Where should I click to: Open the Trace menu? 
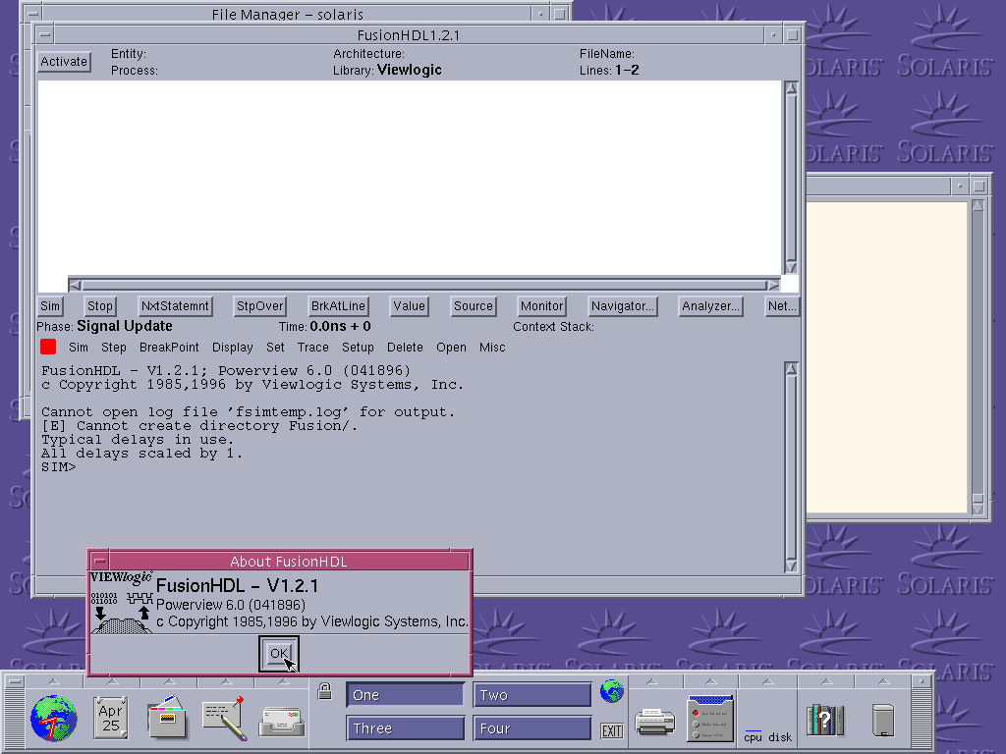pyautogui.click(x=312, y=348)
